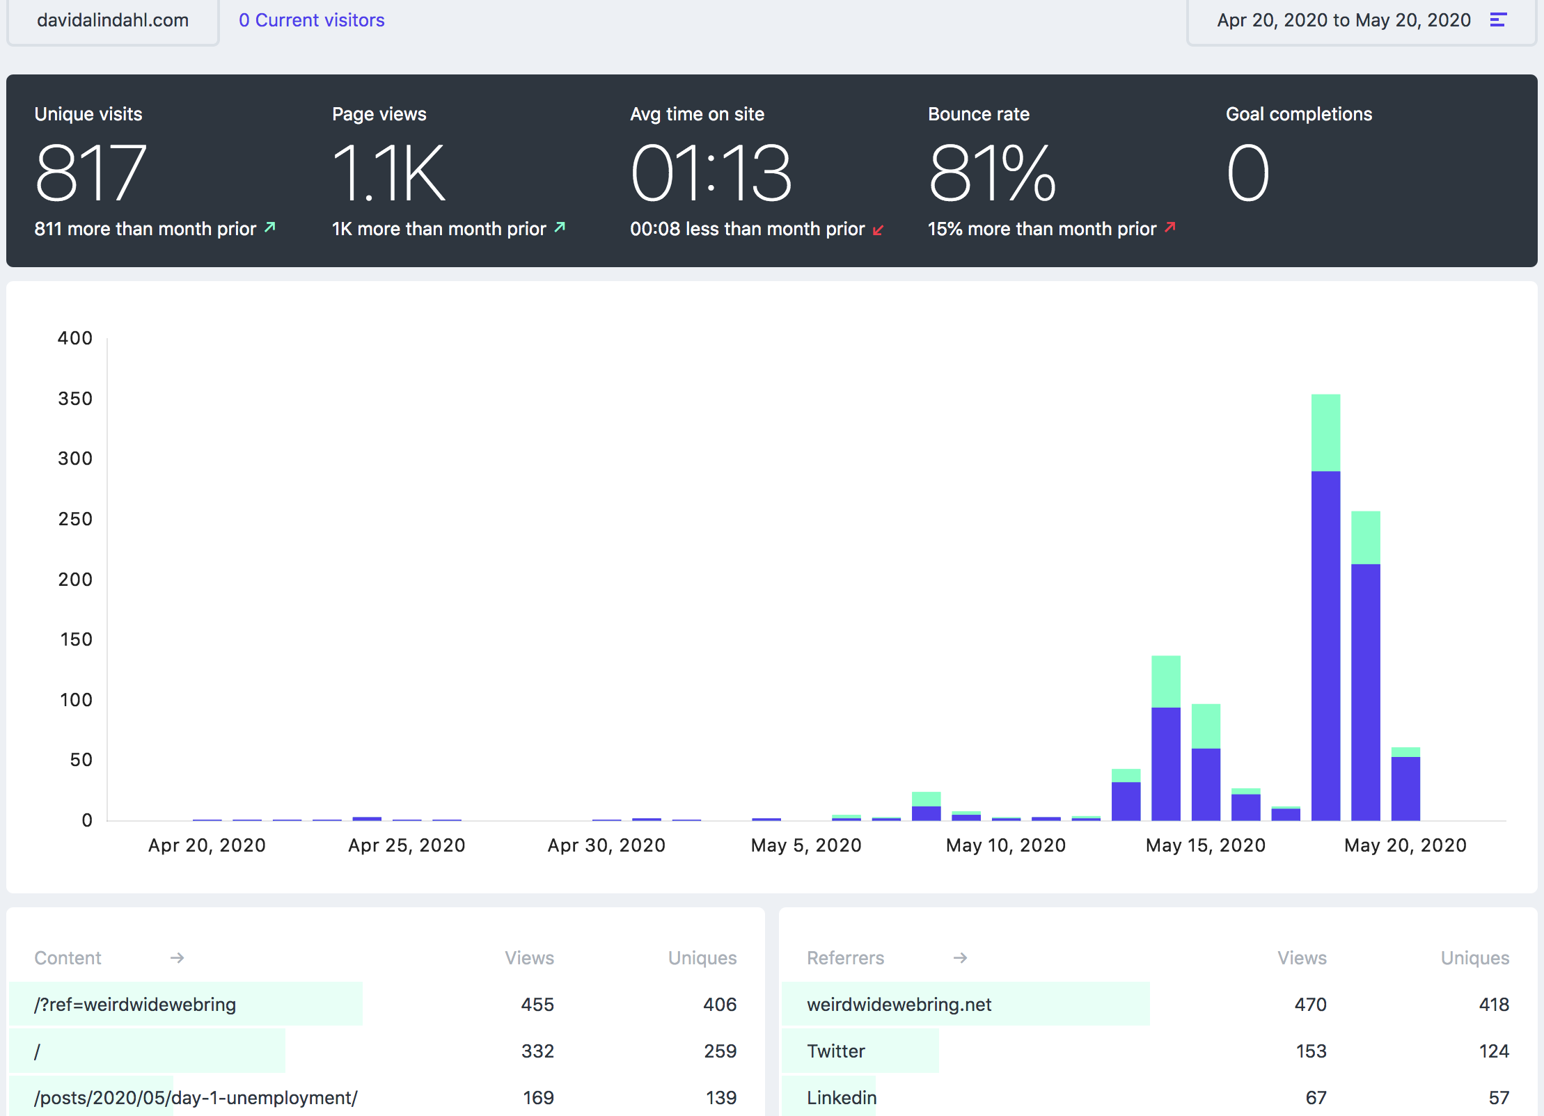The image size is (1544, 1116).
Task: Click the page views up-trend arrow
Action: (x=560, y=228)
